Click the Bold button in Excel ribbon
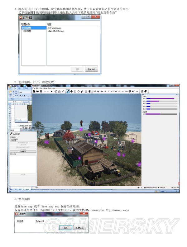This screenshot has height=247, width=187. coord(20,96)
